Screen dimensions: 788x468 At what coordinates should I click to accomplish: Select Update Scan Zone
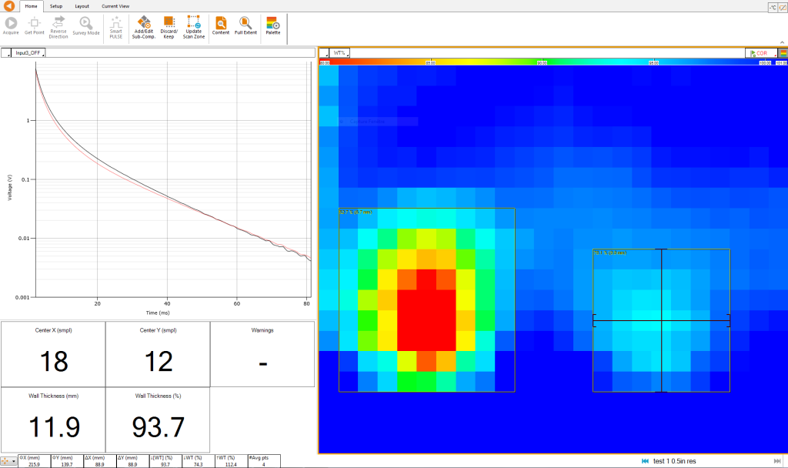tap(193, 25)
